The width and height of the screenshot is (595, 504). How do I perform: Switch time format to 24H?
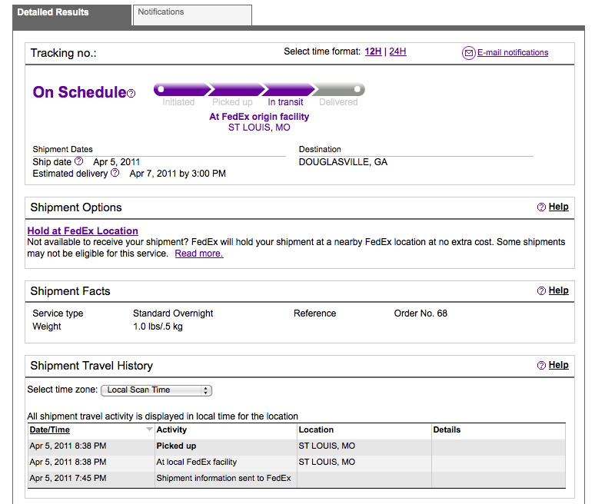(x=397, y=52)
